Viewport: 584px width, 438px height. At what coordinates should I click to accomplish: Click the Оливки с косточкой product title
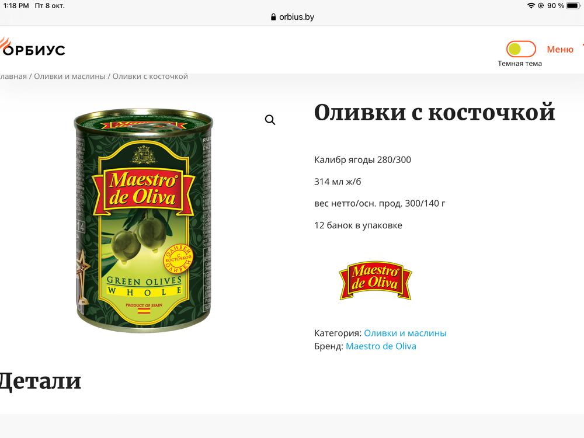[x=434, y=112]
